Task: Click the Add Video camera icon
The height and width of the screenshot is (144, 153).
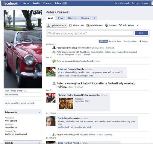Action: (x=121, y=25)
